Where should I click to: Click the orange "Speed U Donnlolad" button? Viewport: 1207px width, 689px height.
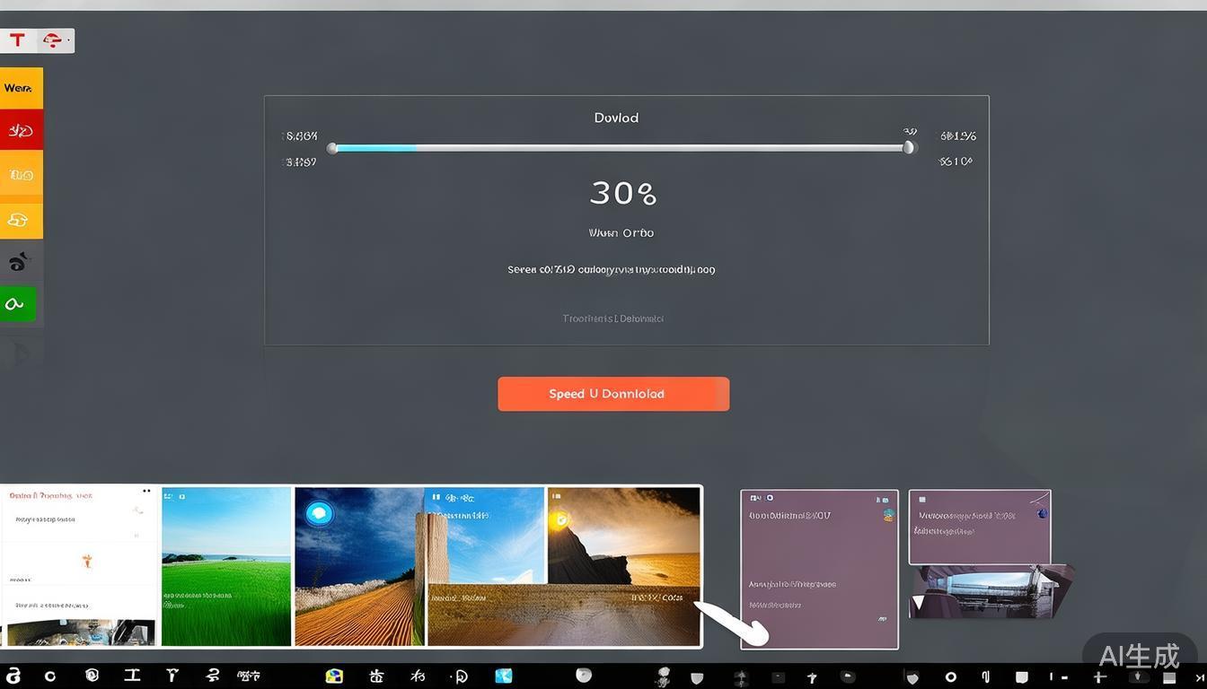pyautogui.click(x=613, y=394)
